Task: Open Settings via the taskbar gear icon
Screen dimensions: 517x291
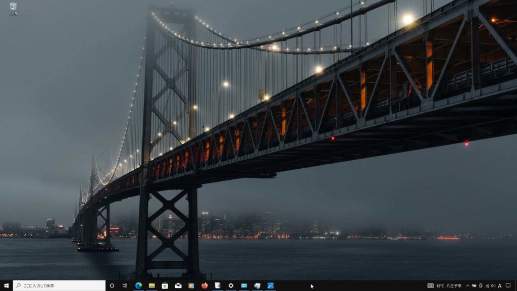Action: click(231, 285)
